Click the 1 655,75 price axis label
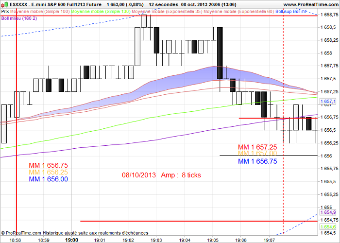This screenshot has width=340, height=243. [329, 169]
